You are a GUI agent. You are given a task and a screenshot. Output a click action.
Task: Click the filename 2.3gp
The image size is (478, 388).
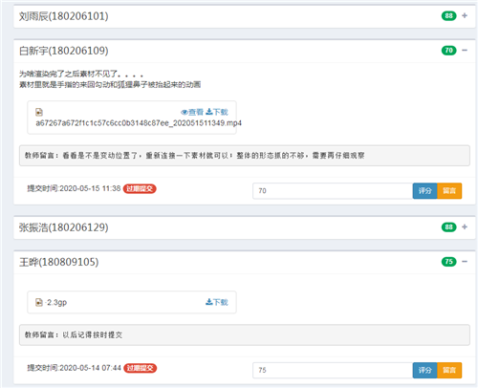(56, 302)
